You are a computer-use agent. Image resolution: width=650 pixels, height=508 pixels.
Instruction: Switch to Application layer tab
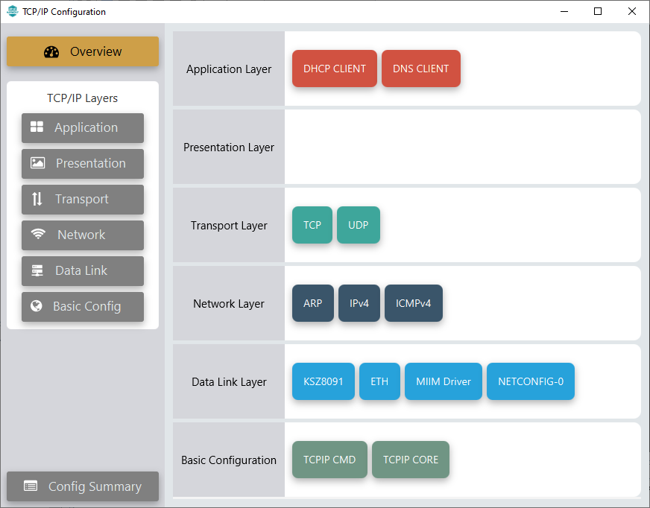tap(83, 127)
